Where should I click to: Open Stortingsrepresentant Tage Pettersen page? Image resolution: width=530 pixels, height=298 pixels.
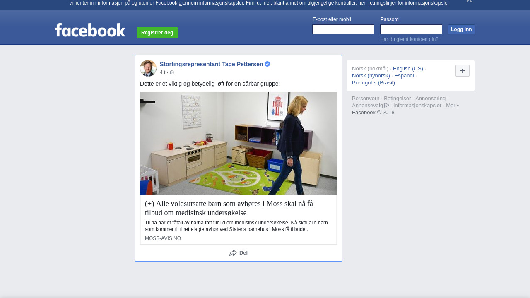212,64
